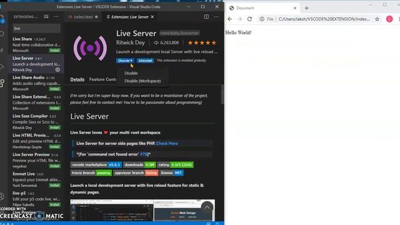Open Accounts icon in activity bar
Screen dimensions: 400x225
2,196
